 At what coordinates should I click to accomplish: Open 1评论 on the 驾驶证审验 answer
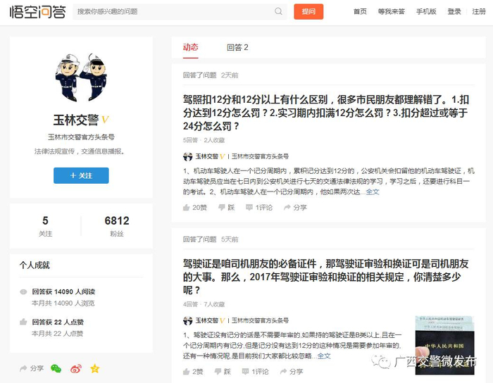point(255,372)
